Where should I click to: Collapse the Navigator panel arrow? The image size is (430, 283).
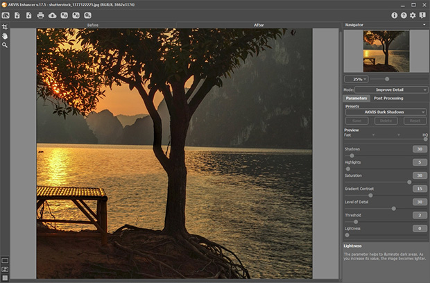tap(424, 25)
